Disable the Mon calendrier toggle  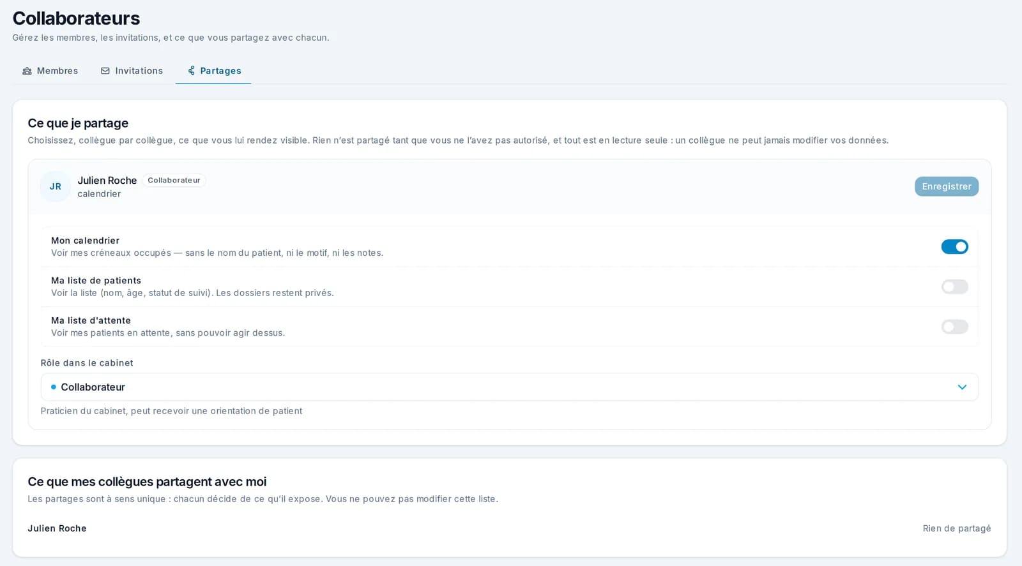point(954,247)
